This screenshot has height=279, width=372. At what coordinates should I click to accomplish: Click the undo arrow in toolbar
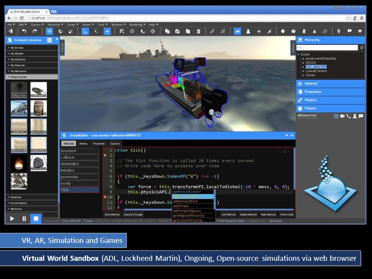[24, 31]
